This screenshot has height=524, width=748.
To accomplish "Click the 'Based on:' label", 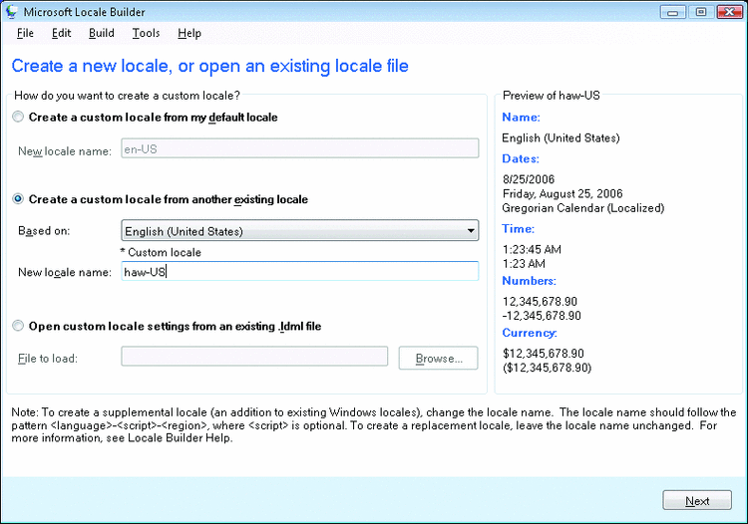I will (x=44, y=230).
